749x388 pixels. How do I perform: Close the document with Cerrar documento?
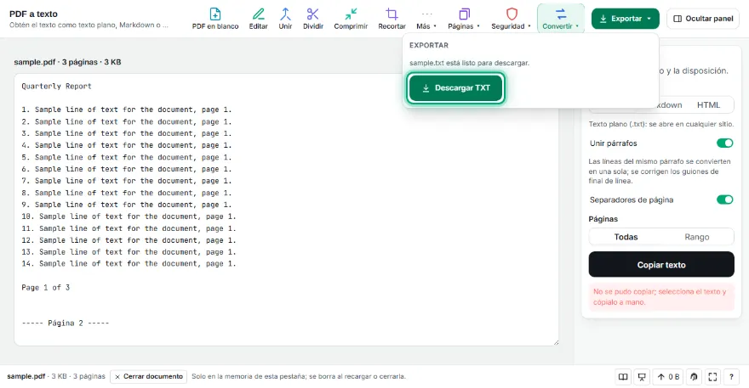click(149, 377)
